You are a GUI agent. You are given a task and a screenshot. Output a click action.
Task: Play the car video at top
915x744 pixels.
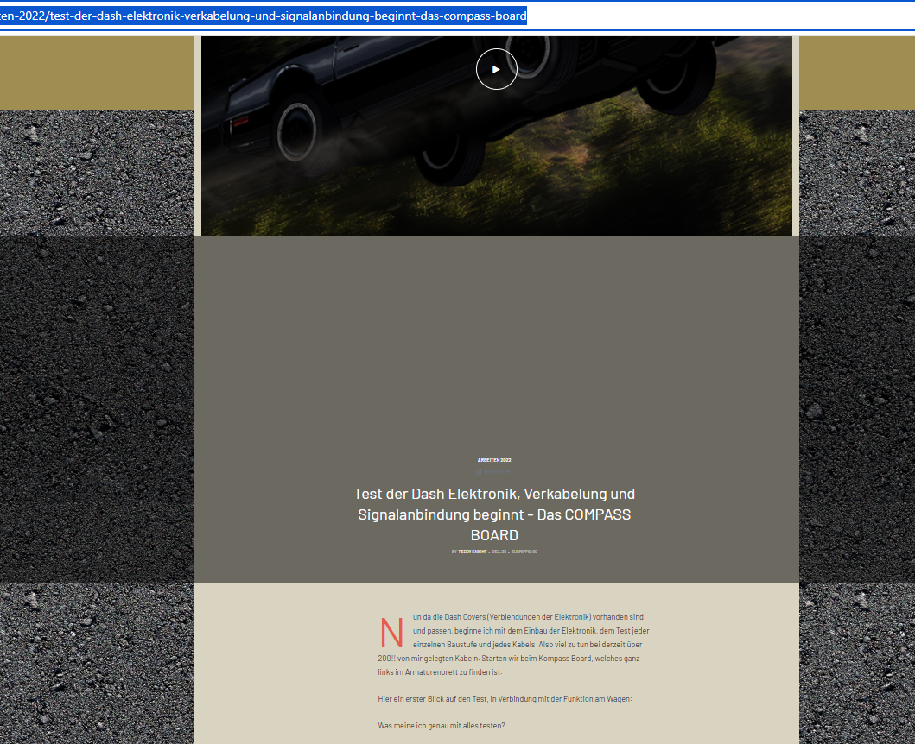click(x=497, y=69)
